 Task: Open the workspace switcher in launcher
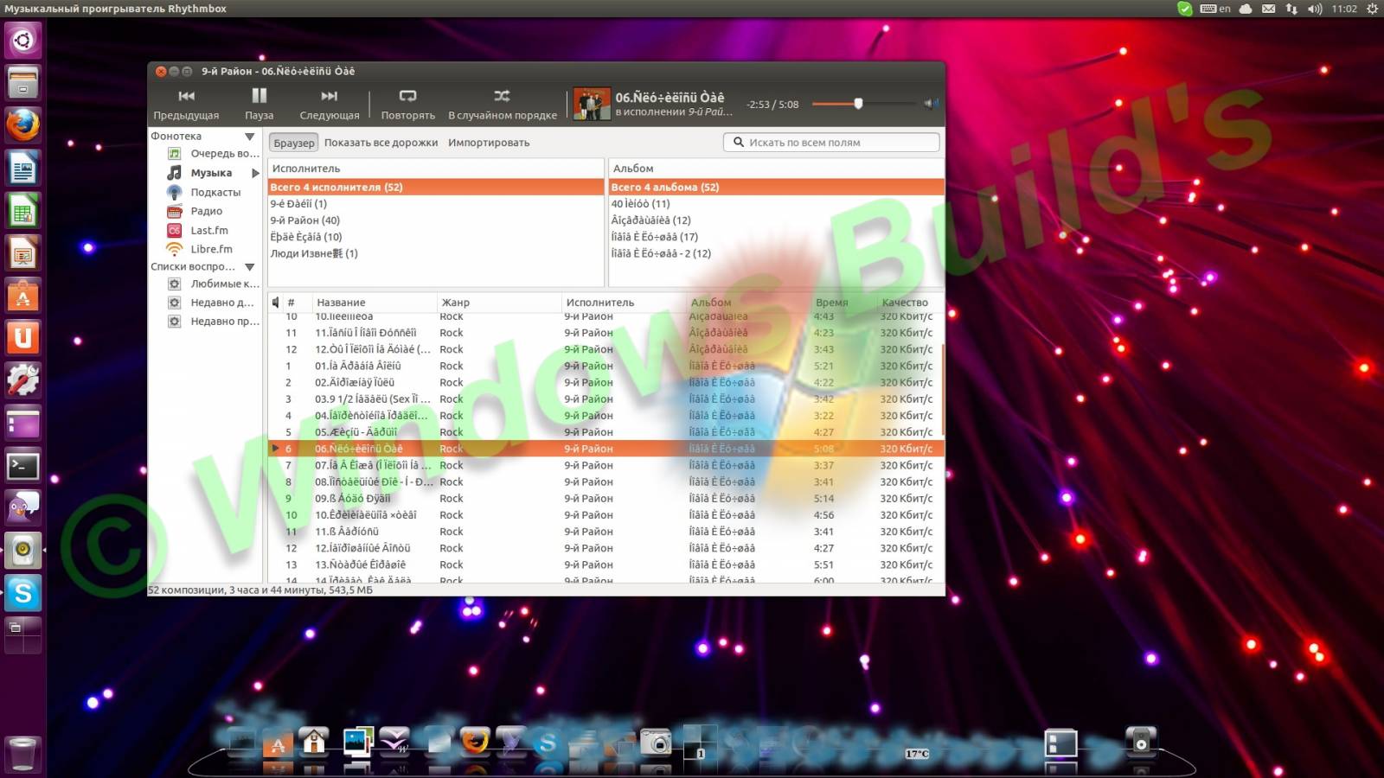pos(23,635)
